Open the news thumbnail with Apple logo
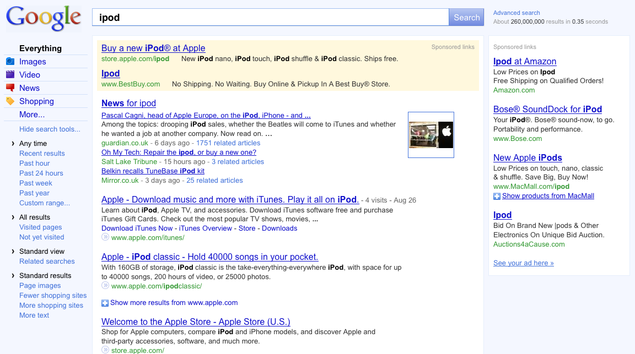The image size is (635, 354). (x=431, y=135)
